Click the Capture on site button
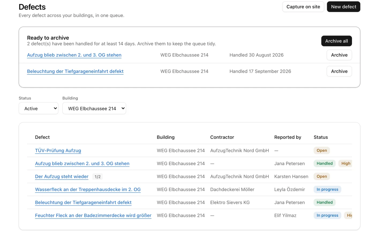 click(303, 7)
